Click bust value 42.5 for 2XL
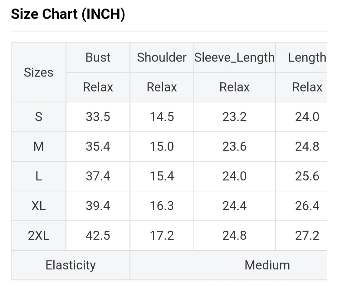337x286 pixels. click(98, 236)
